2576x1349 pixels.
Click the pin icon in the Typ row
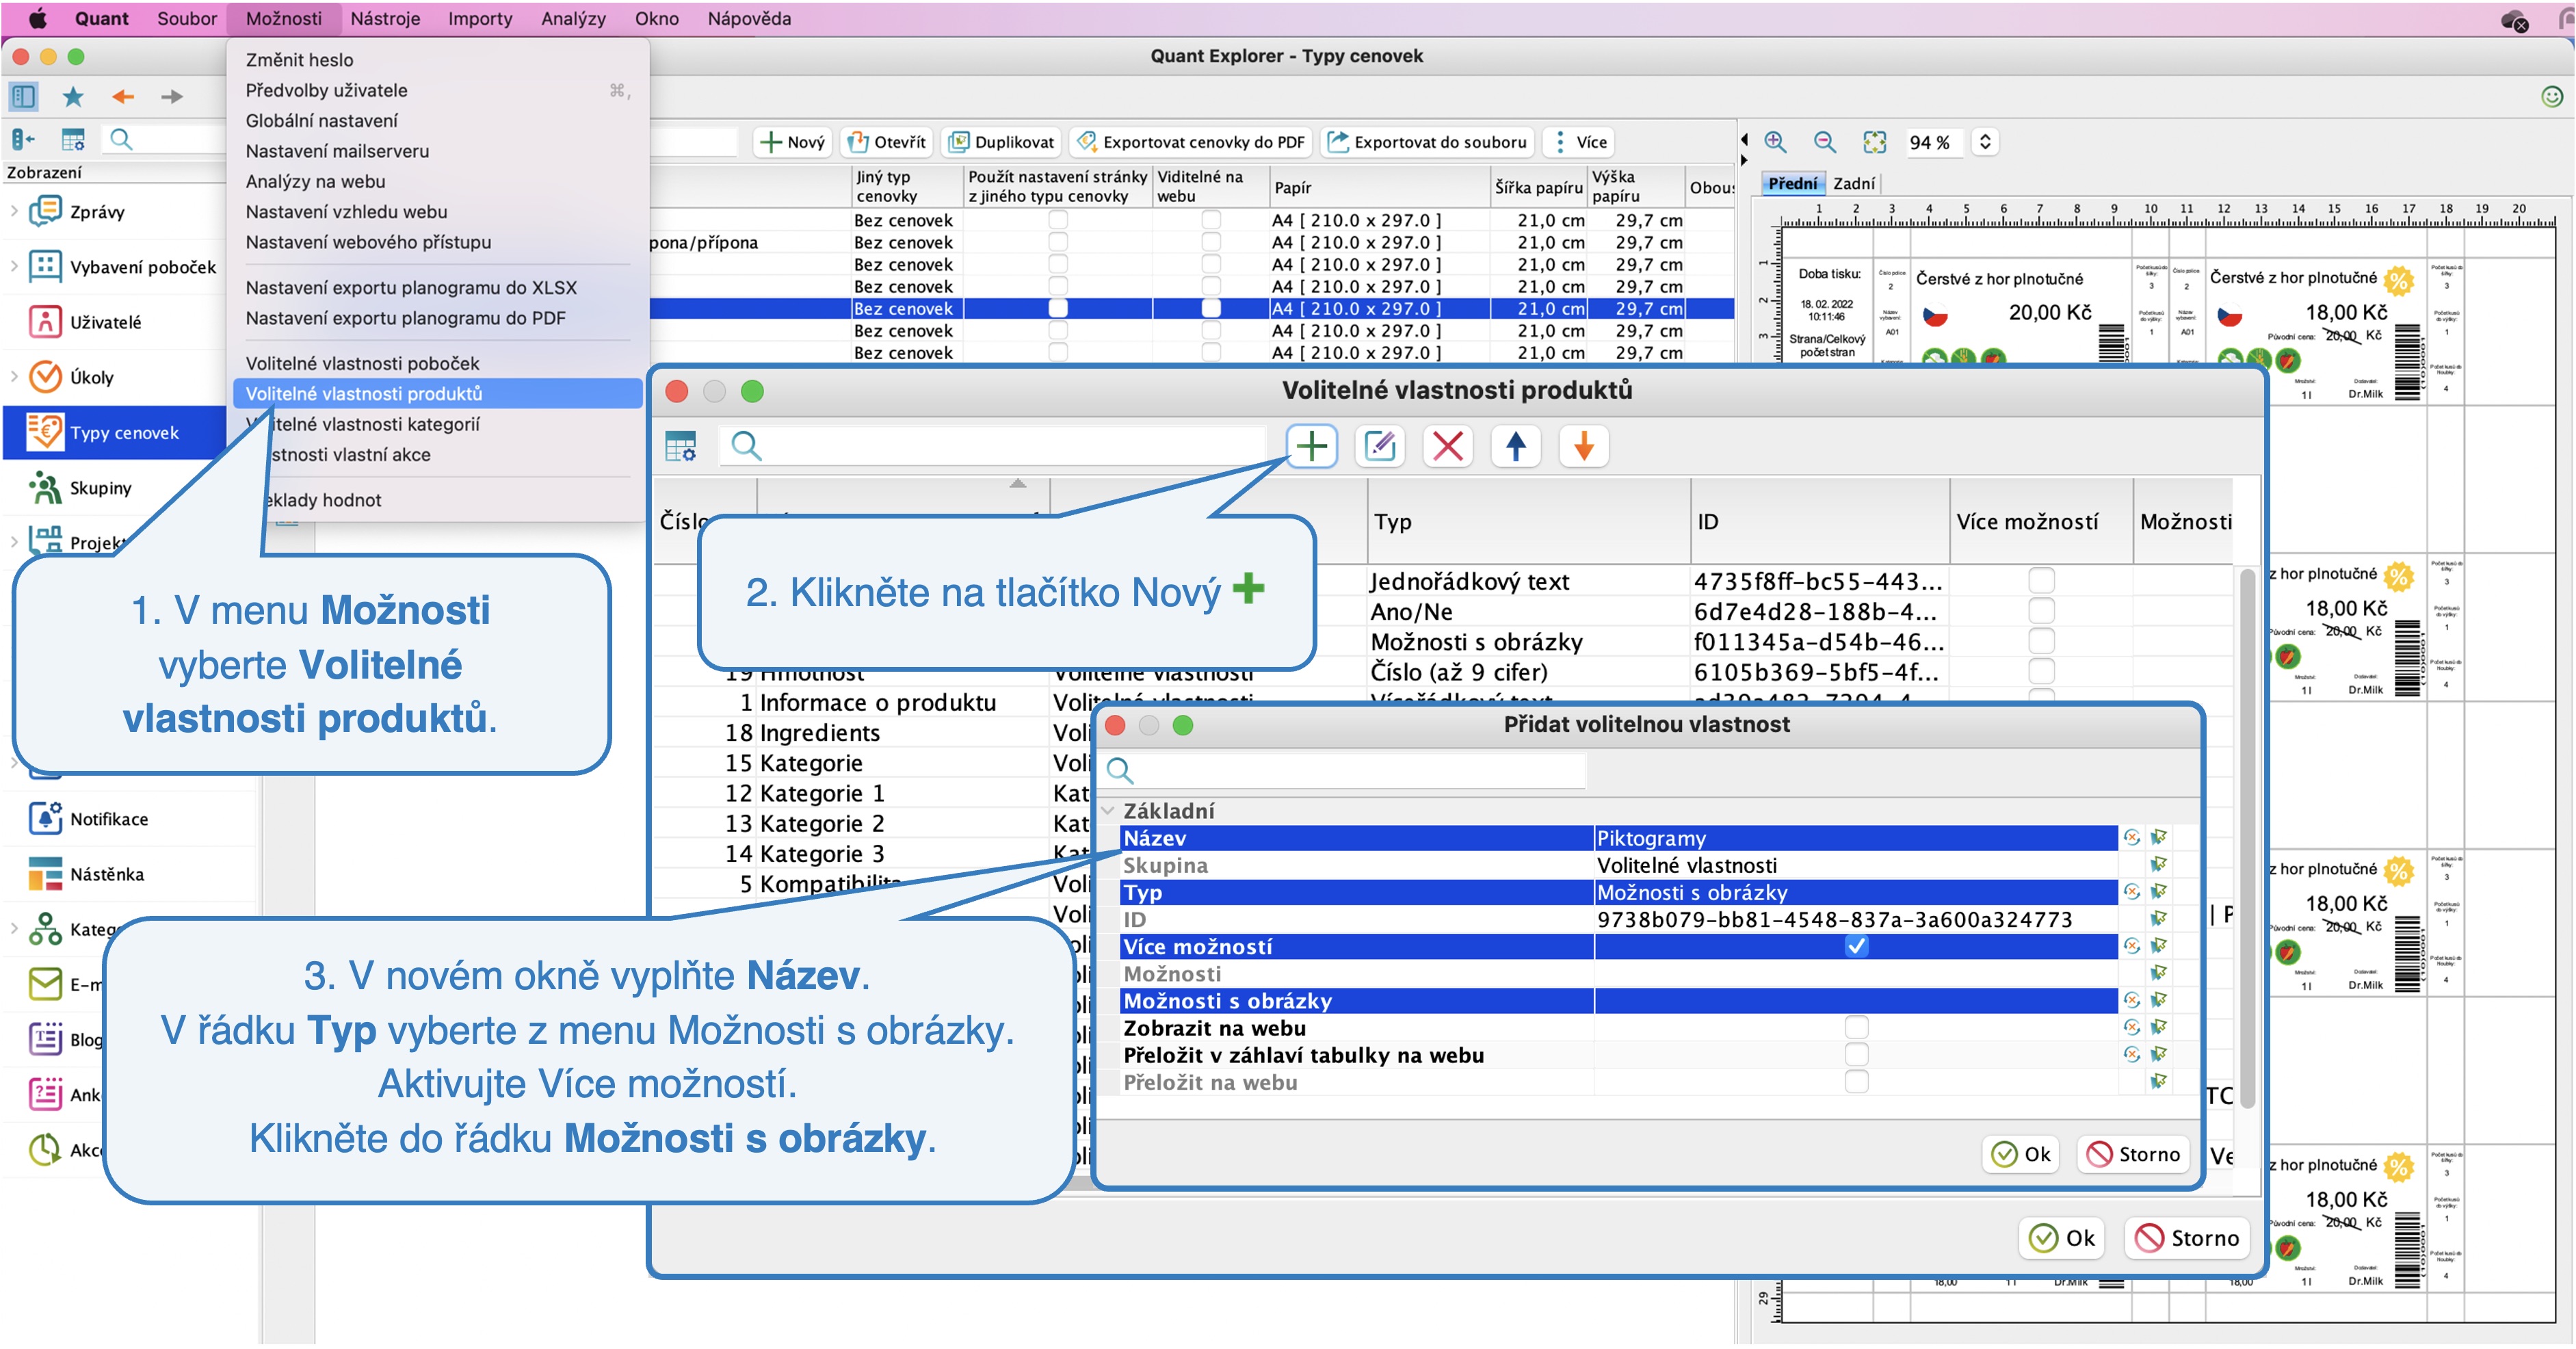point(2159,892)
